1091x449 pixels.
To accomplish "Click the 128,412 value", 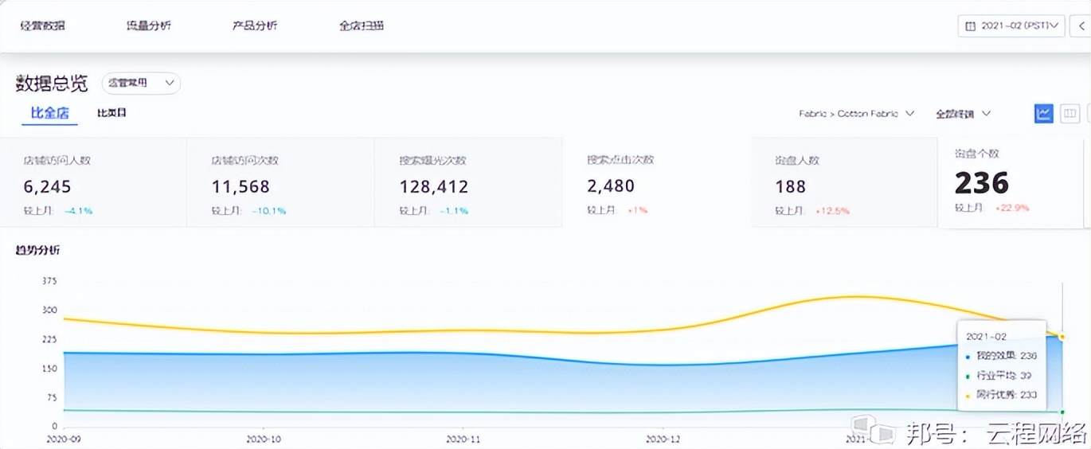I will [x=434, y=187].
